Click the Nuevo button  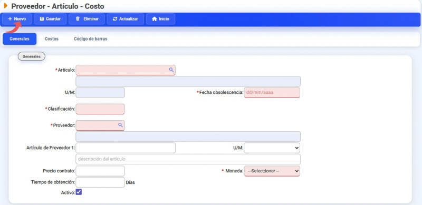click(17, 19)
